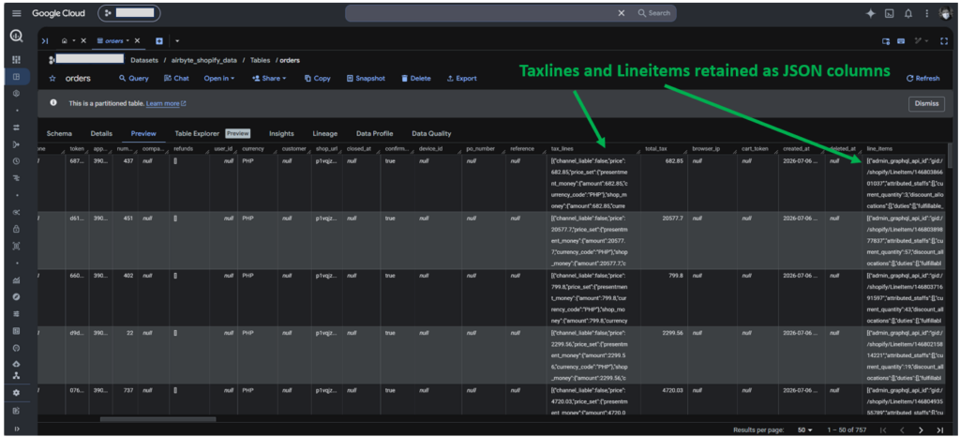Click the Datasets breadcrumb

pos(143,60)
